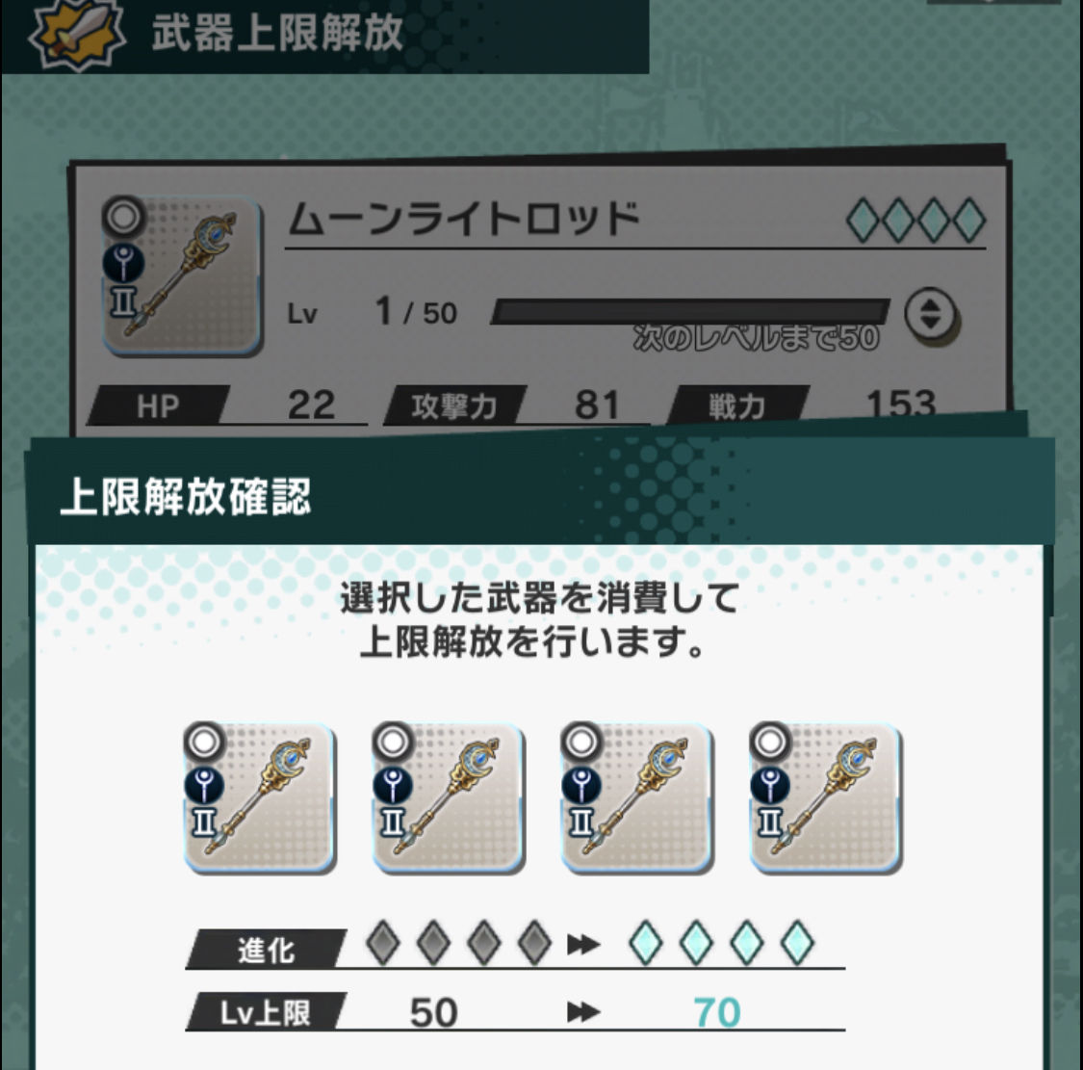This screenshot has height=1070, width=1083.
Task: Click the 武器上限解放 header title
Action: pyautogui.click(x=277, y=33)
